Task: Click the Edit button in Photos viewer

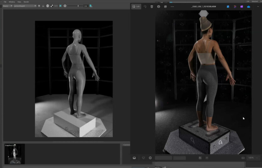Action: tap(136, 6)
